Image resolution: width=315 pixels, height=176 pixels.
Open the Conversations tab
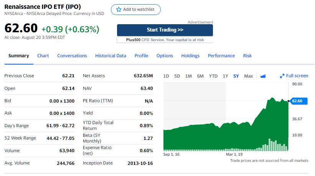[x=72, y=56]
